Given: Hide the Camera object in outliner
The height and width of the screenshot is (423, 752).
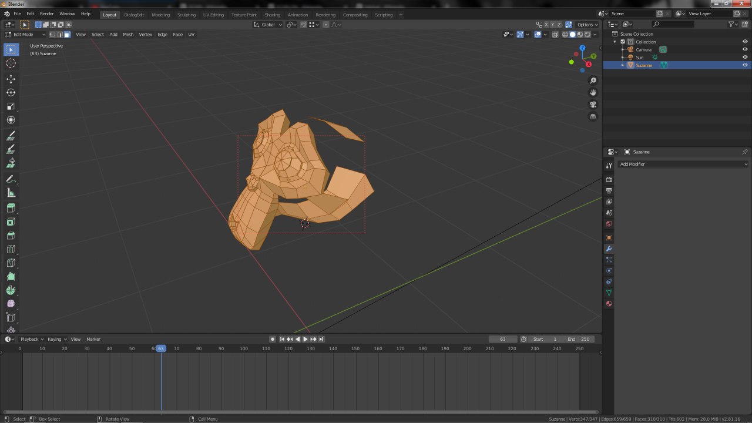Looking at the screenshot, I should [x=745, y=49].
